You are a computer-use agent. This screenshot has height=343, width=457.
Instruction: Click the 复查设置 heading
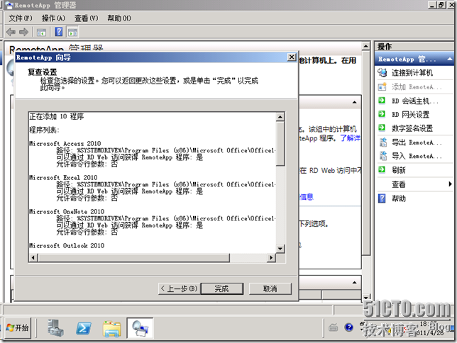(43, 72)
